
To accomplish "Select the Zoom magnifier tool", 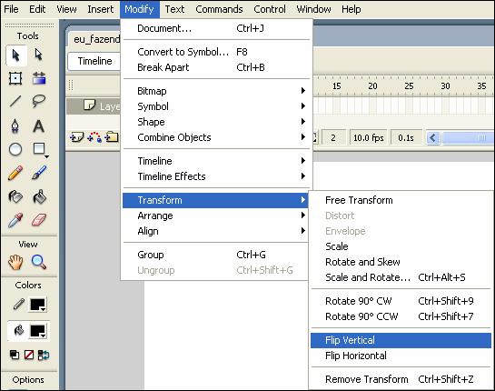I will (39, 262).
